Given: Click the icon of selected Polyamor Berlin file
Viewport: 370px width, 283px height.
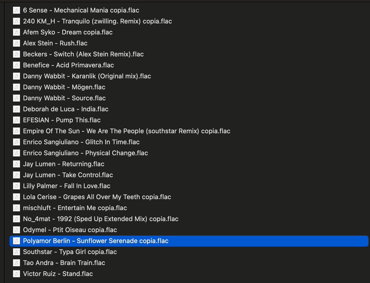Looking at the screenshot, I should coord(16,241).
